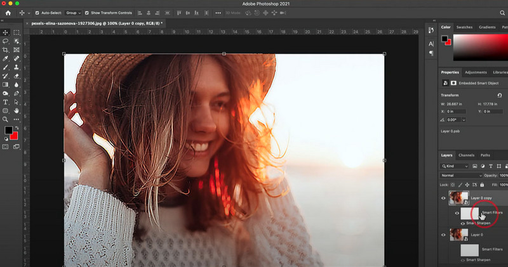Toggle lock transparent pixels
Viewport: 508px width, 267px height.
pos(453,185)
